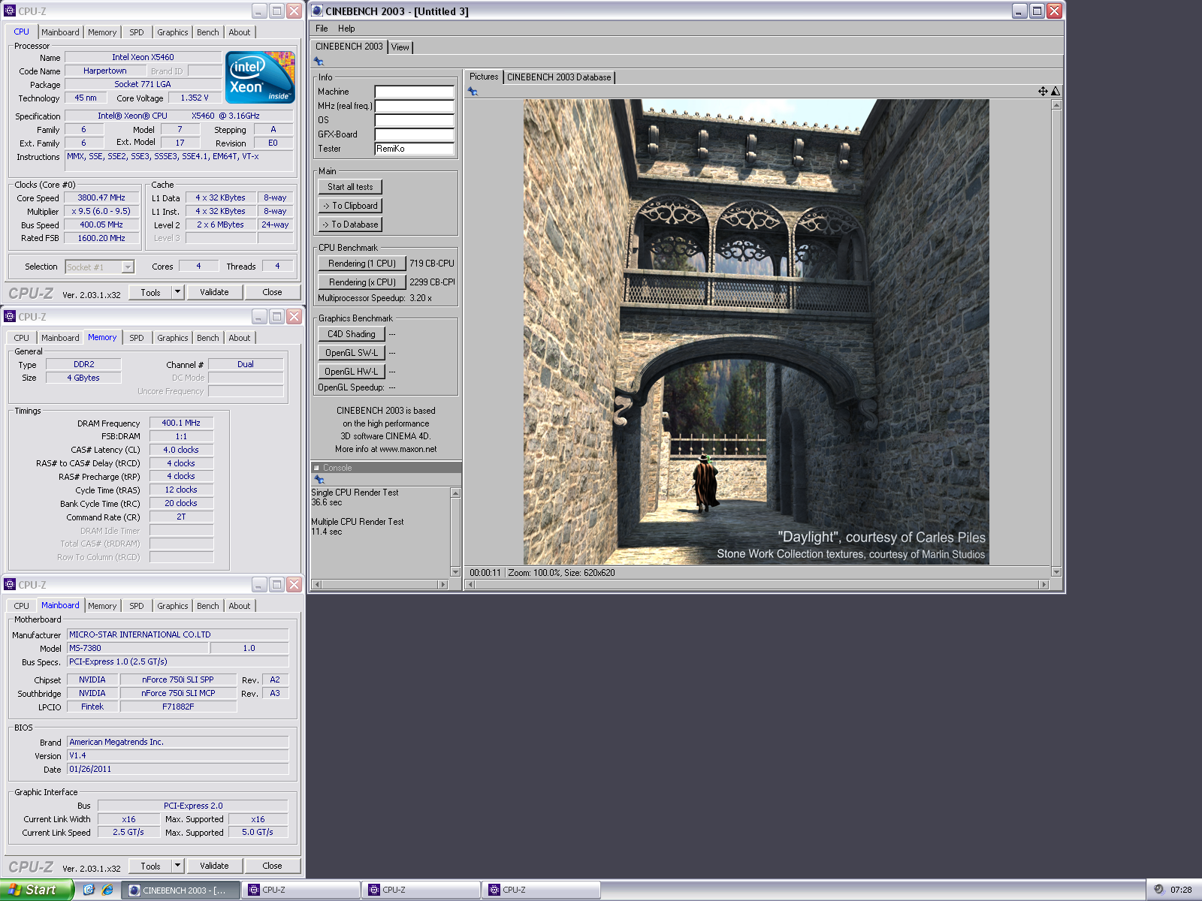Click the Start all tests button
The width and height of the screenshot is (1202, 901).
pos(350,187)
